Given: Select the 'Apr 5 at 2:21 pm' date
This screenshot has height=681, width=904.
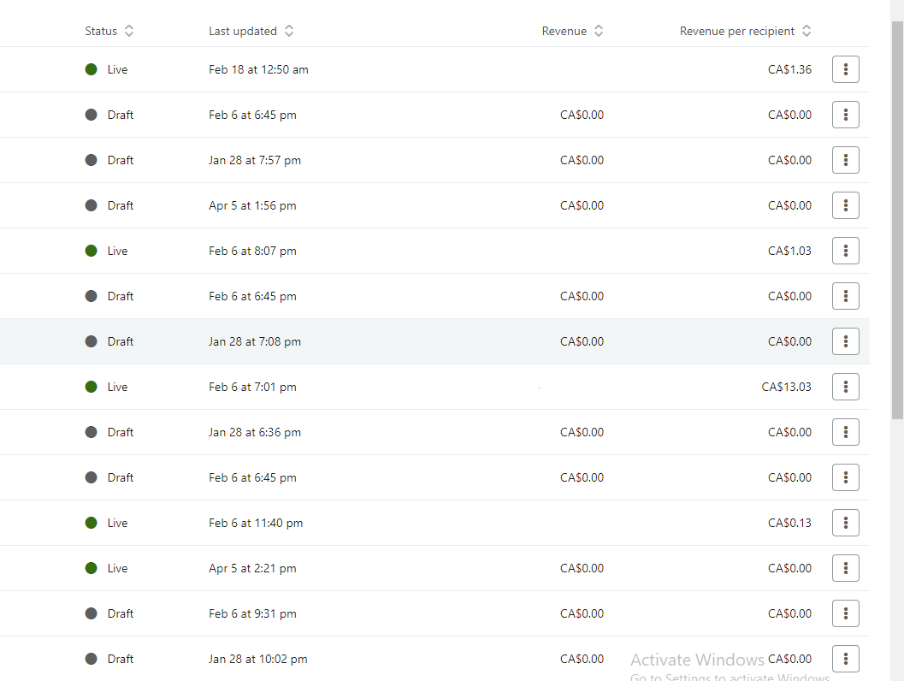Looking at the screenshot, I should click(252, 569).
